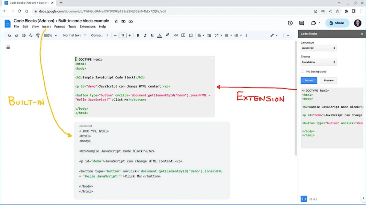Open the text color picker
The height and width of the screenshot is (205, 366).
coord(160,36)
